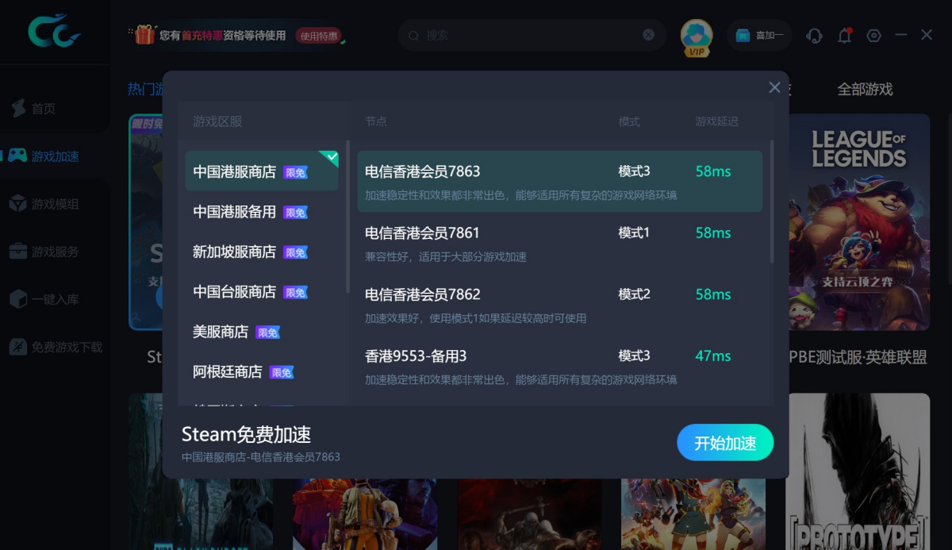Close the Steam node selection dialog
This screenshot has width=952, height=550.
[774, 87]
